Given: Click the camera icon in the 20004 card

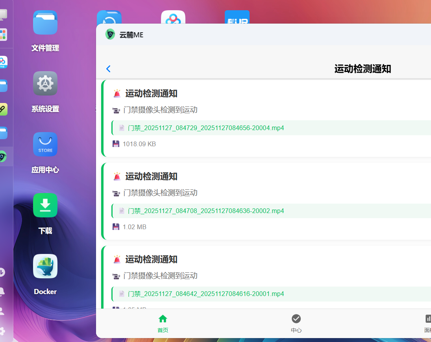Looking at the screenshot, I should (116, 110).
